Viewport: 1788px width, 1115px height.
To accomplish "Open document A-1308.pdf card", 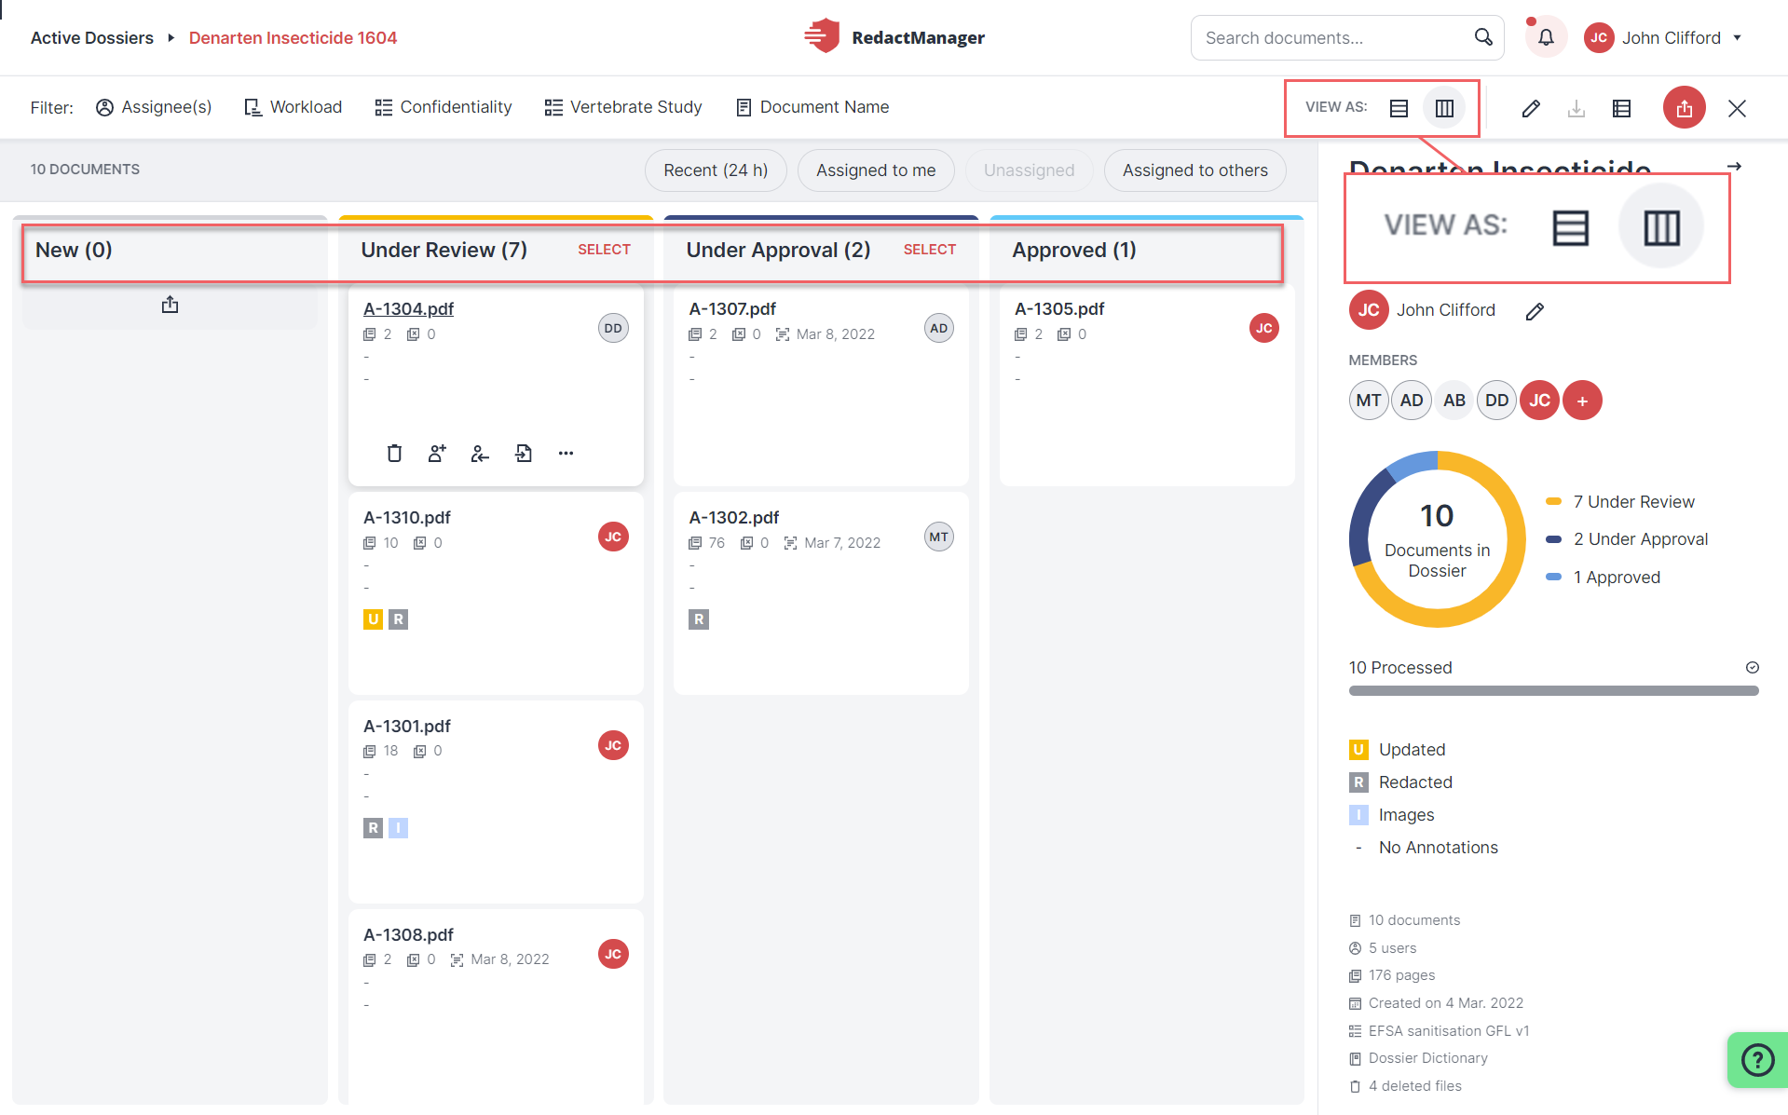I will [496, 1006].
